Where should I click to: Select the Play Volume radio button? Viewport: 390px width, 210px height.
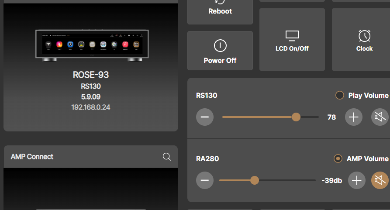(339, 95)
